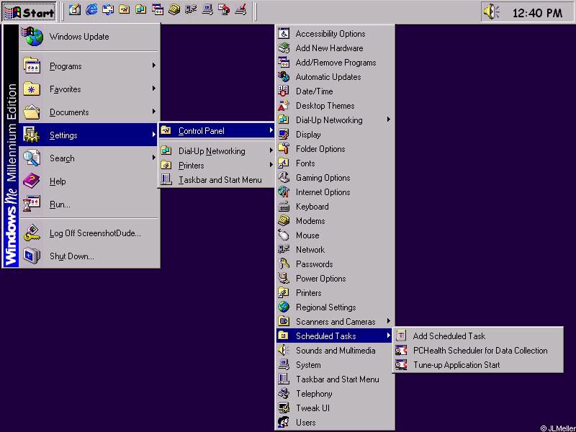Click the Run icon in Start menu
This screenshot has width=576, height=432.
(x=32, y=204)
